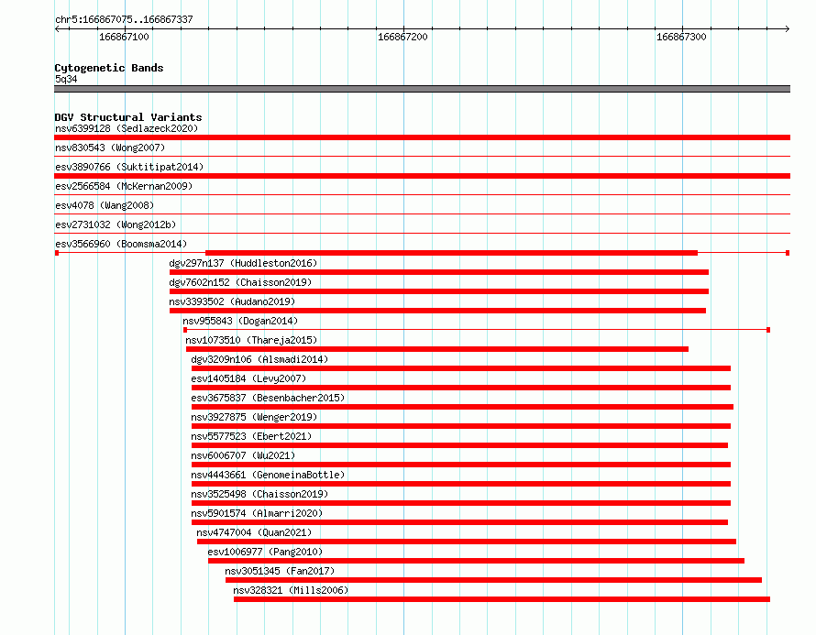This screenshot has width=816, height=635.
Task: Click the thick red segment of esv3566960
Action: (452, 253)
